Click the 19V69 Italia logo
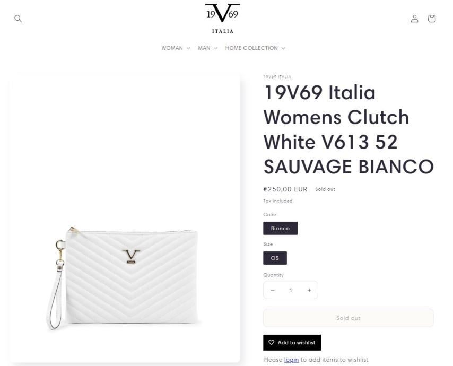This screenshot has width=453, height=366. 222,19
